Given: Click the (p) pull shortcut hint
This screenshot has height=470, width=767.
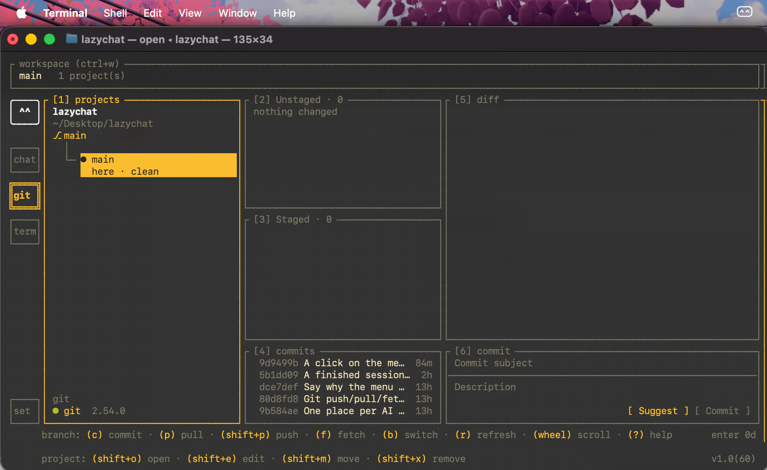Looking at the screenshot, I should click(x=181, y=435).
